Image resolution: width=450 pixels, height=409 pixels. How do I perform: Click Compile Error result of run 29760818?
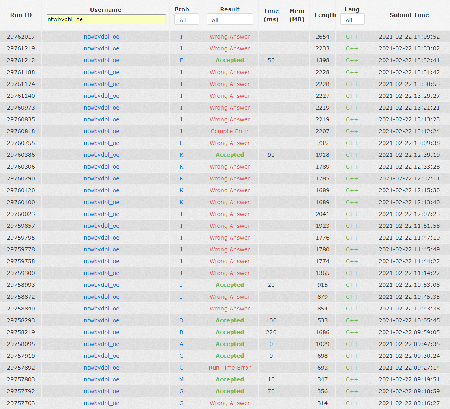230,131
